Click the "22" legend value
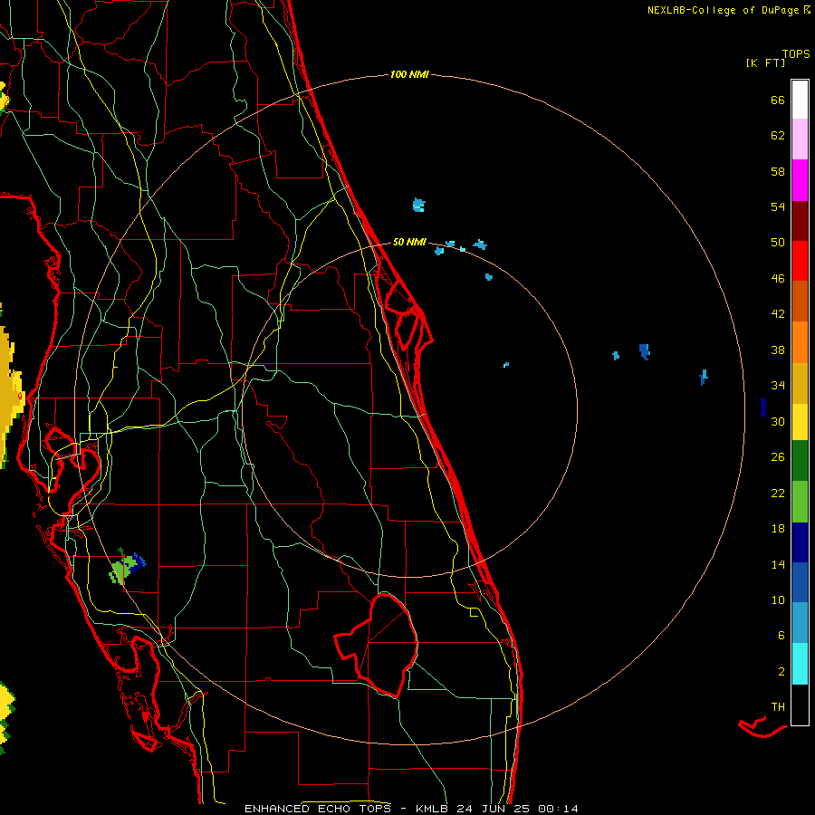 point(778,493)
